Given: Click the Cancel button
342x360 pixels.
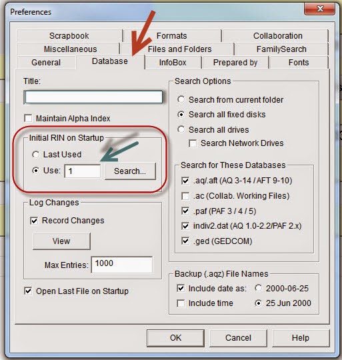Looking at the screenshot, I should pyautogui.click(x=238, y=338).
